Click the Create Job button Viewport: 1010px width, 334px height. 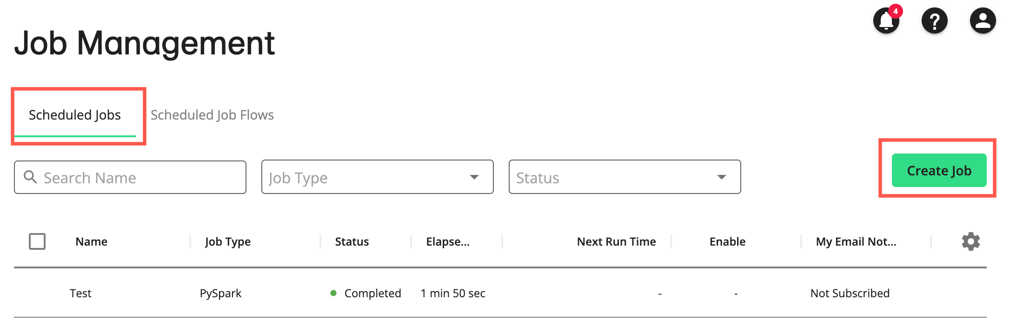coord(939,171)
